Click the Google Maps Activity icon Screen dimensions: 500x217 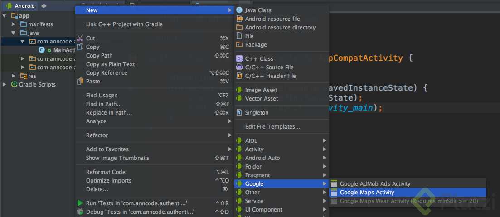(334, 192)
